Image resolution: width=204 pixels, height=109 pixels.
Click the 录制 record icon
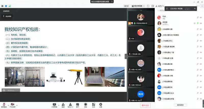(x=86, y=104)
